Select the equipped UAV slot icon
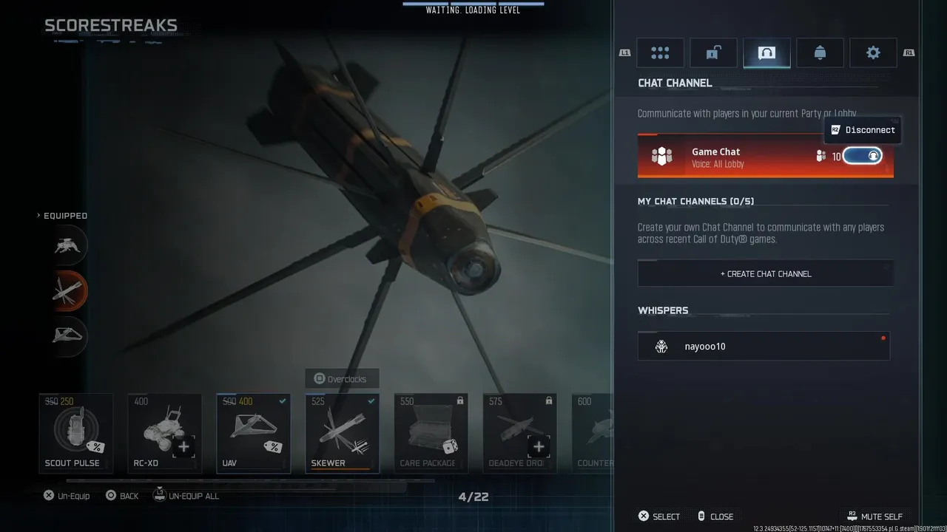The height and width of the screenshot is (532, 947). [68, 336]
